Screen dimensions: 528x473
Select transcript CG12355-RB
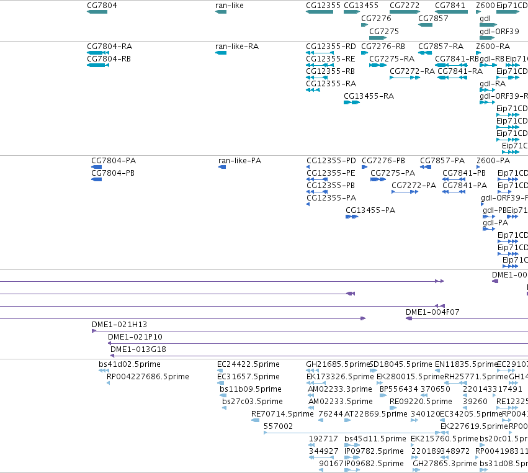(x=330, y=71)
